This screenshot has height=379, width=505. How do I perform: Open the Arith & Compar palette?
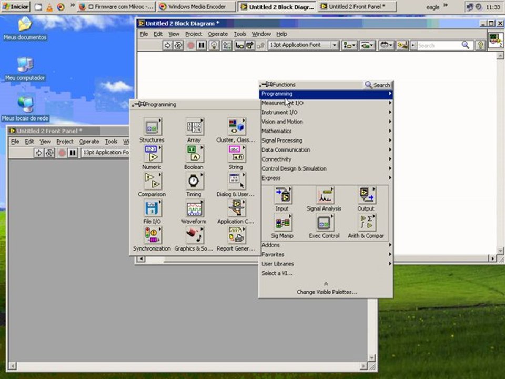coord(367,222)
